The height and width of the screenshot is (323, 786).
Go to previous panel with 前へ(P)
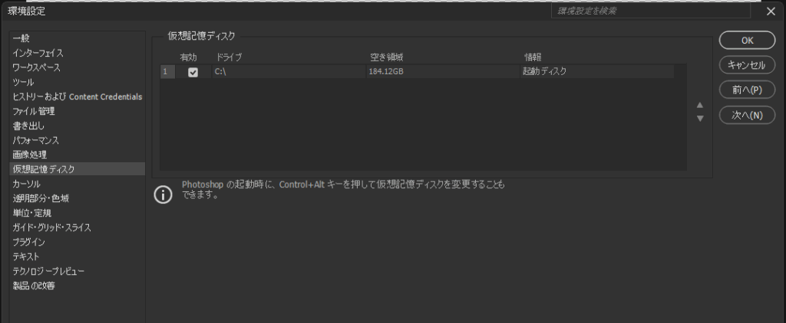[x=747, y=90]
